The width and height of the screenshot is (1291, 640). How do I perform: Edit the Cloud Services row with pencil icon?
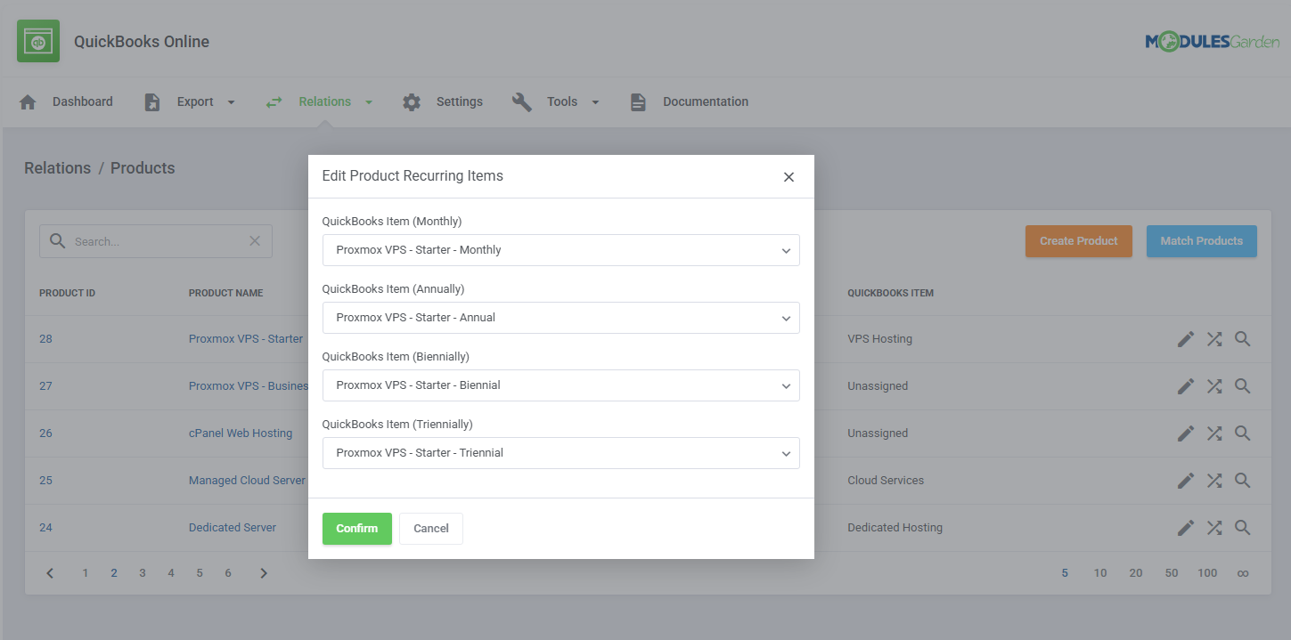point(1186,481)
